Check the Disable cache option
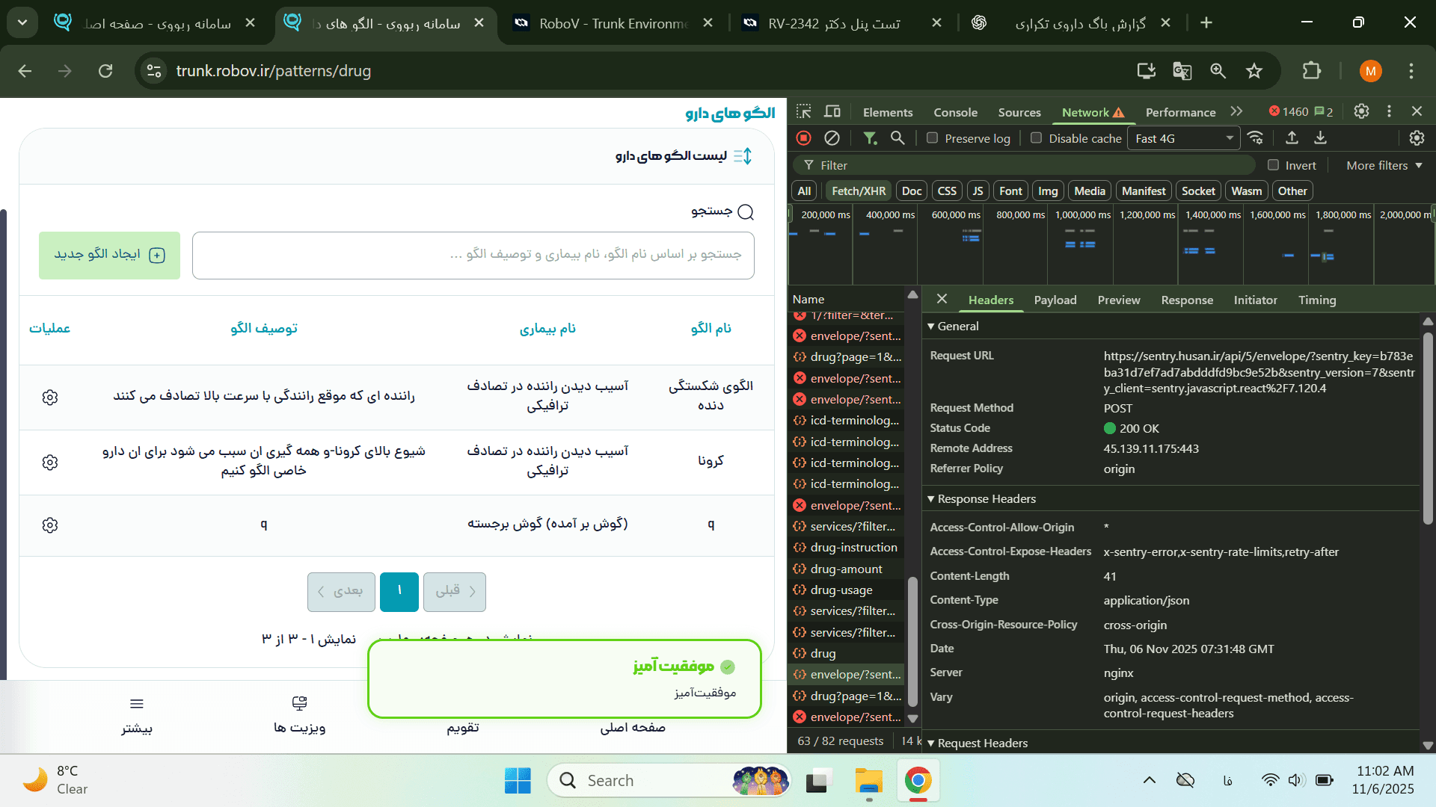The height and width of the screenshot is (807, 1436). (1037, 138)
